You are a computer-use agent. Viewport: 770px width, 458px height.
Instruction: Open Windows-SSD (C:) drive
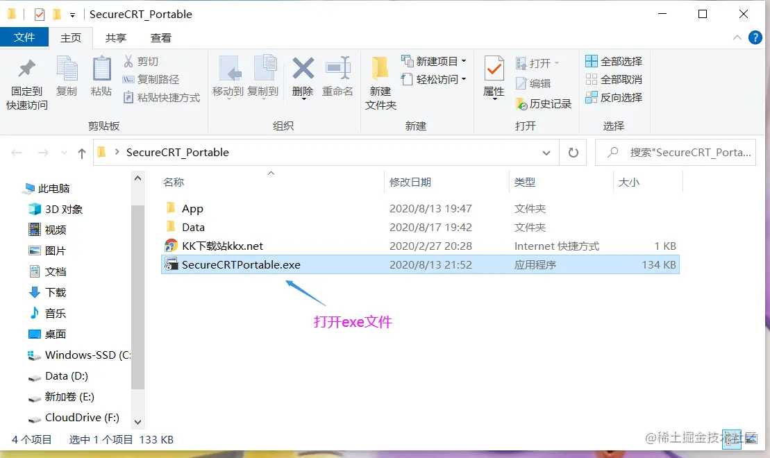(79, 355)
